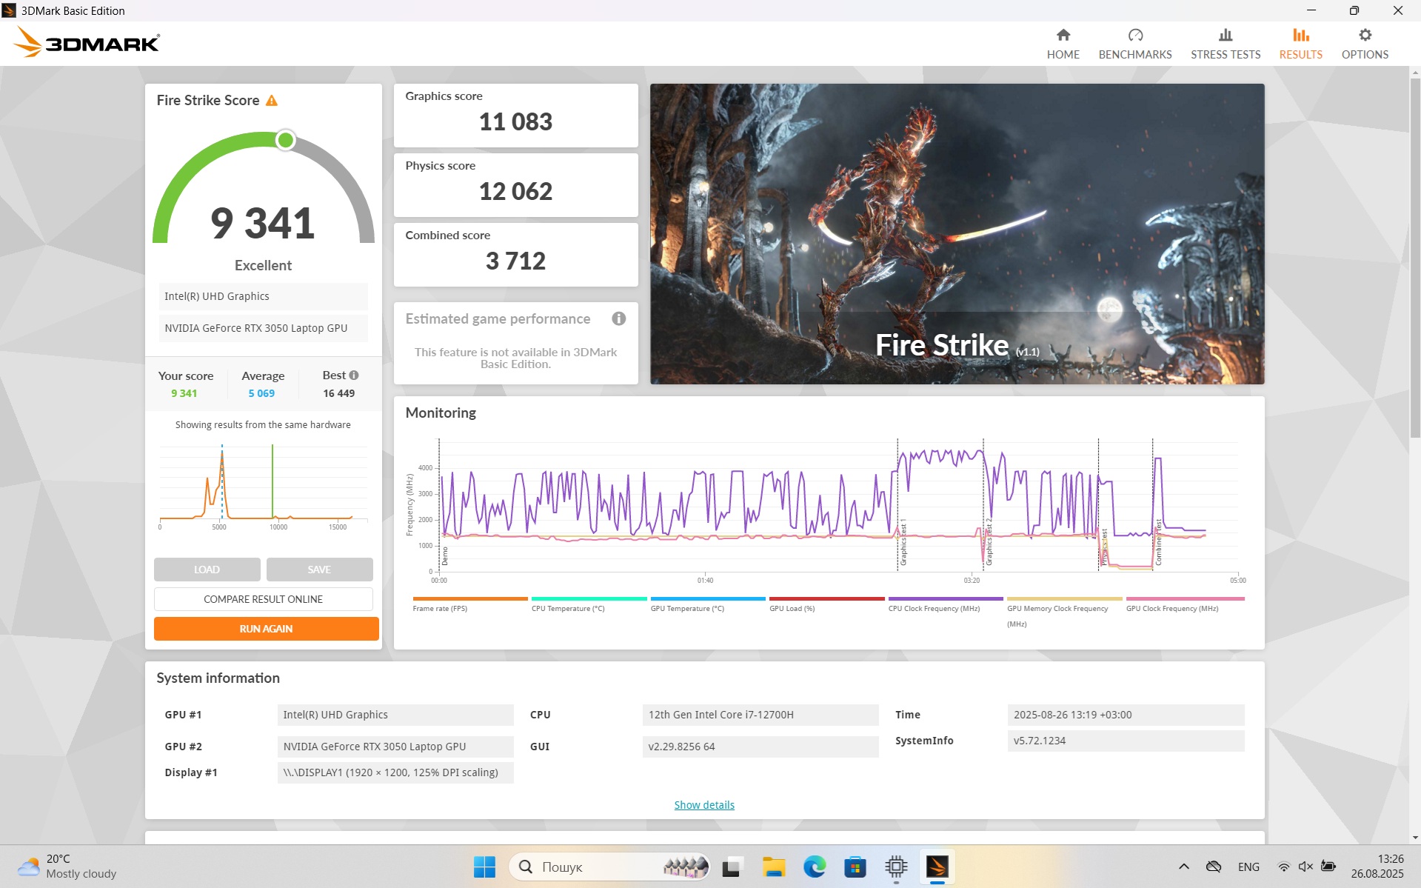Click the RUN AGAIN button
This screenshot has height=888, width=1421.
click(266, 628)
